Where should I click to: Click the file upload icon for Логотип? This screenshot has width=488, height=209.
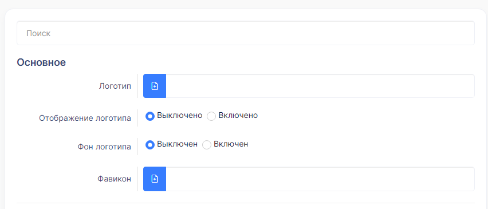[155, 86]
